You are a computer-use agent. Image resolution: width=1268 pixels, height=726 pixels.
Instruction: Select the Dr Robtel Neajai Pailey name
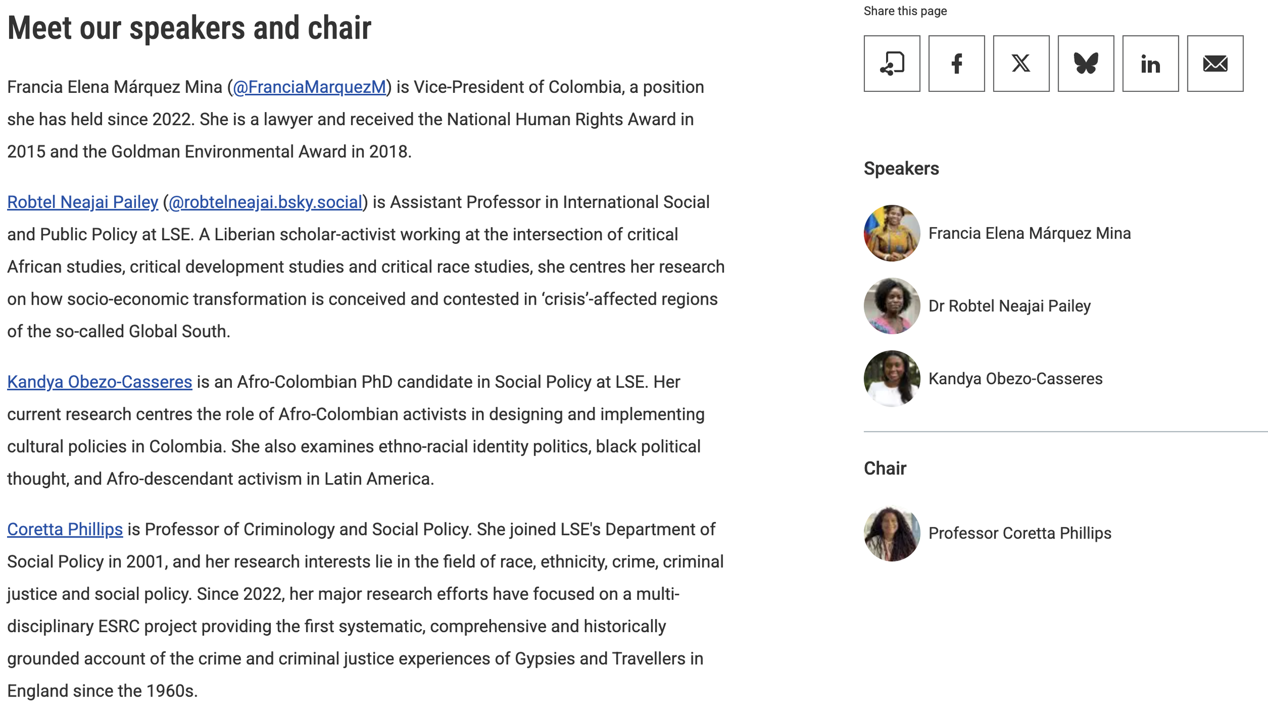(1009, 306)
